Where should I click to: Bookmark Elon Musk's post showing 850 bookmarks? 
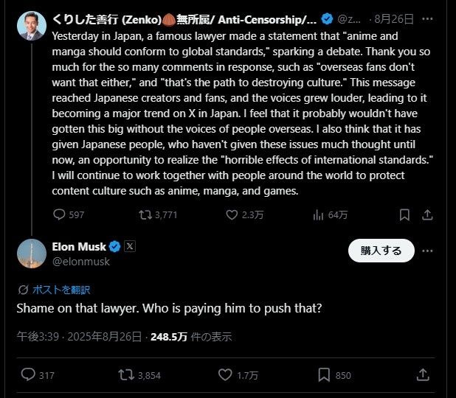click(324, 375)
